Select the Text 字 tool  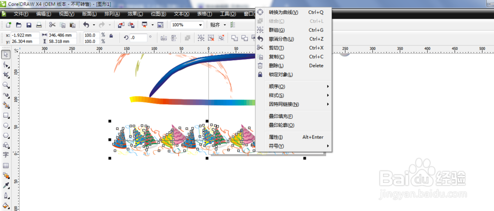coord(5,155)
